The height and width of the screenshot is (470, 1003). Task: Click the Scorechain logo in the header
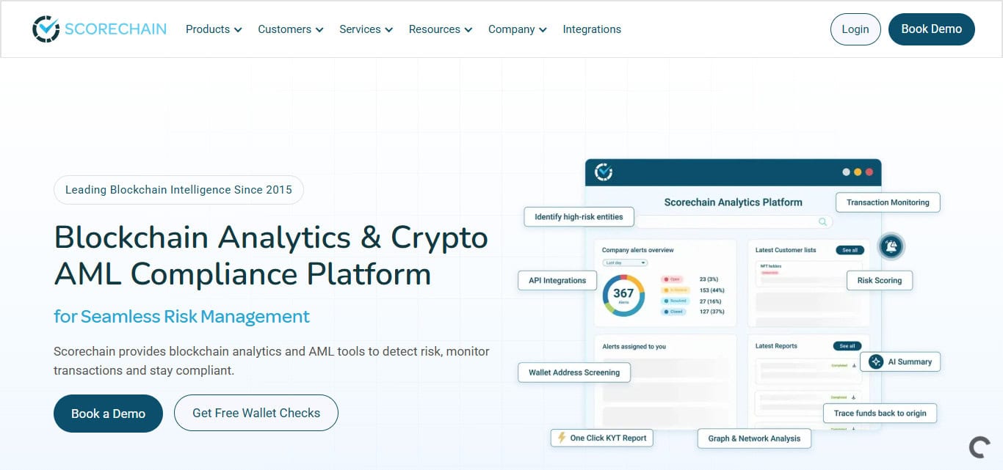(x=100, y=29)
